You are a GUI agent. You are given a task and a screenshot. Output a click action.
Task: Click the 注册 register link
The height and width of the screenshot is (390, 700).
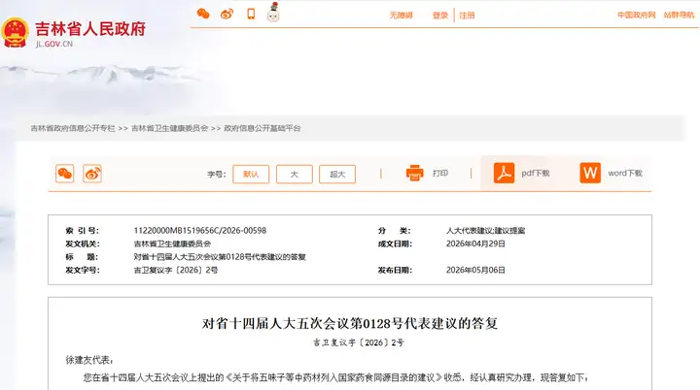(467, 16)
